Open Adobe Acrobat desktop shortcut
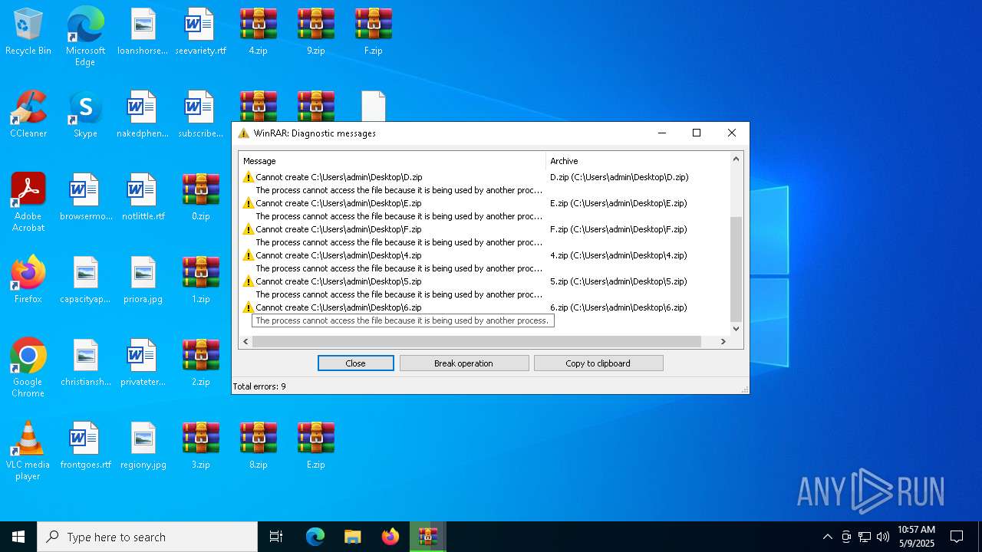Screen dimensions: 982x552 pyautogui.click(x=28, y=202)
